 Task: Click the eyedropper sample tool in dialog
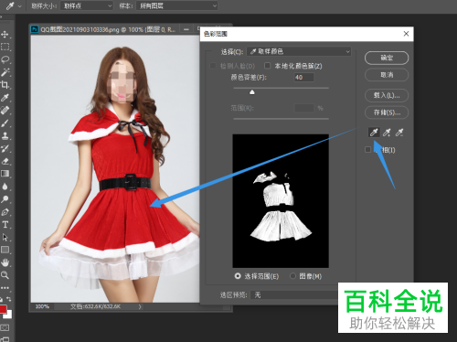374,133
